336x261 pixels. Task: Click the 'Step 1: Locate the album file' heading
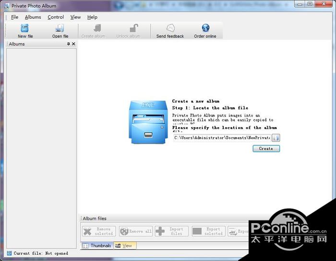[210, 108]
